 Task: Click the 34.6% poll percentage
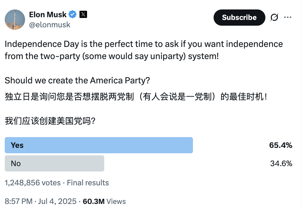[x=281, y=163]
